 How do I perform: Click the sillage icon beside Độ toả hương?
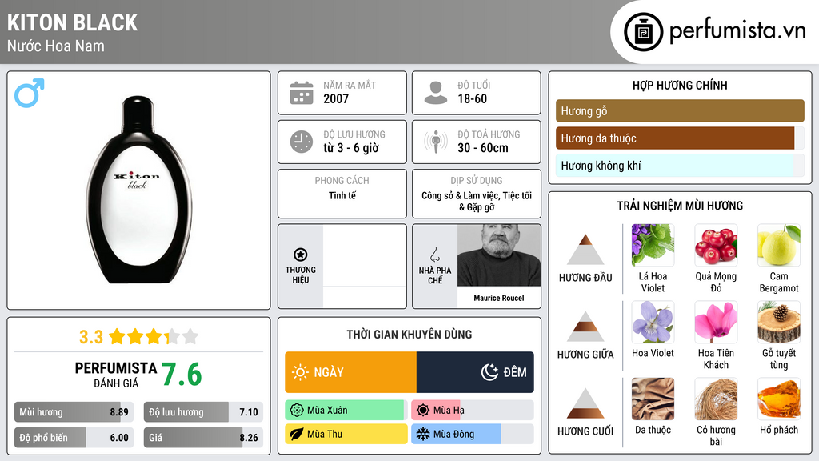click(x=436, y=142)
